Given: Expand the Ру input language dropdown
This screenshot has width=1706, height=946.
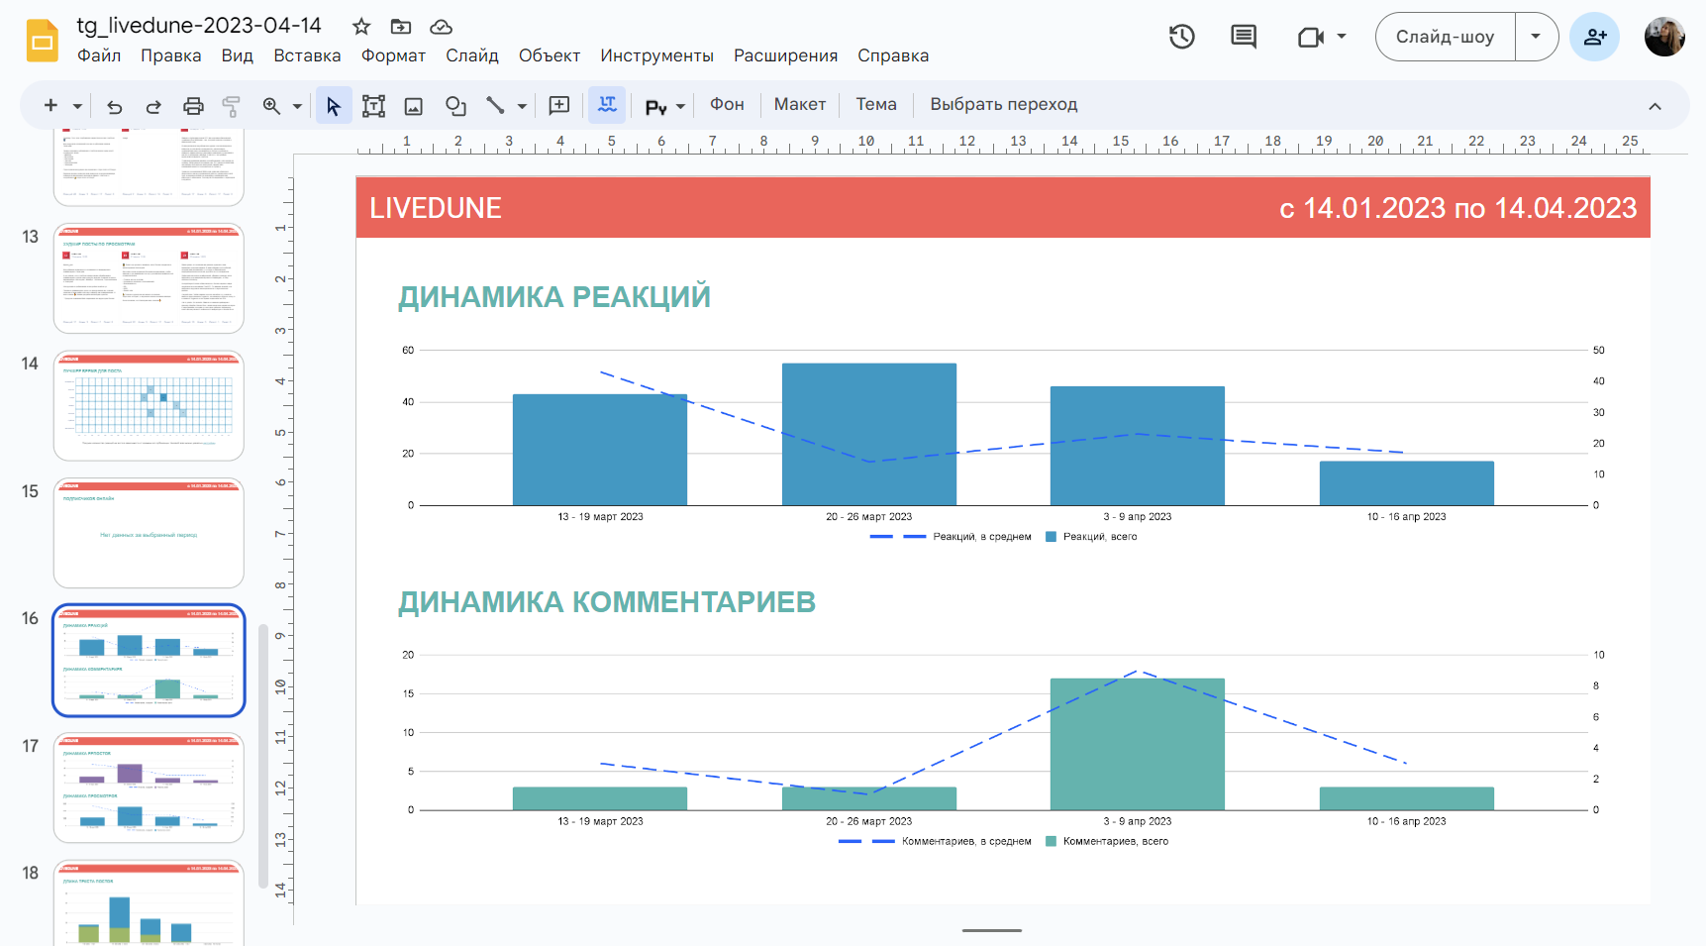Looking at the screenshot, I should tap(680, 106).
